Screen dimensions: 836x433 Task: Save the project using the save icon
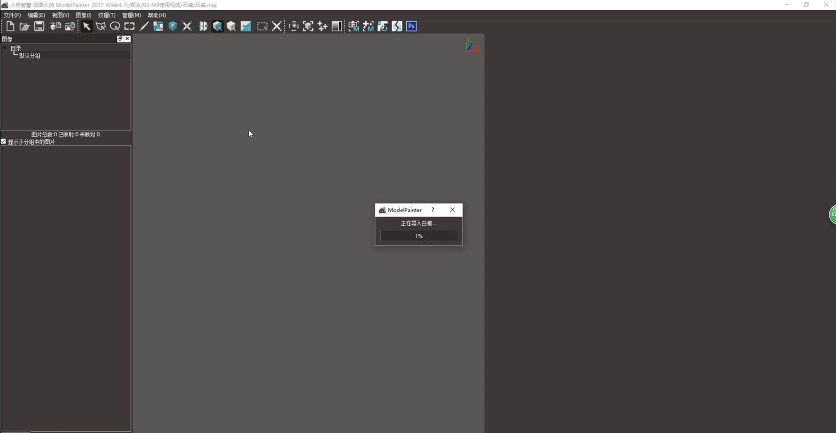point(39,26)
